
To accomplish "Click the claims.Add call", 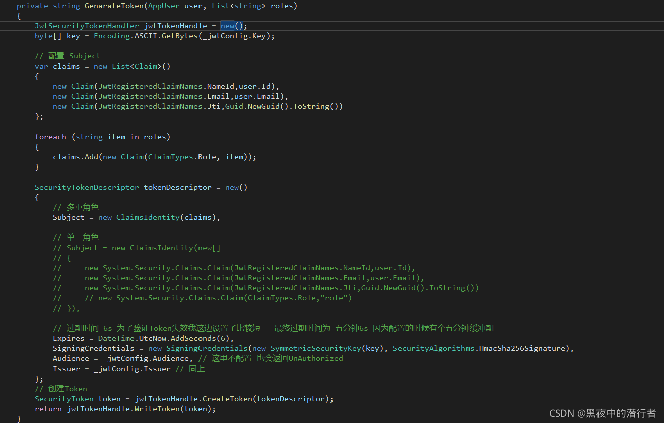I will [76, 157].
